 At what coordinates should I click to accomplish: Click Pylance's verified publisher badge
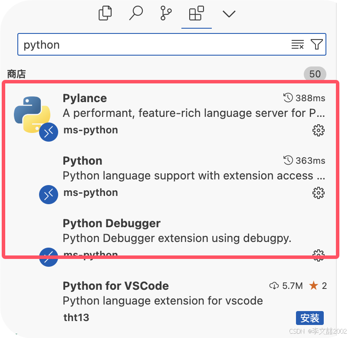click(48, 133)
